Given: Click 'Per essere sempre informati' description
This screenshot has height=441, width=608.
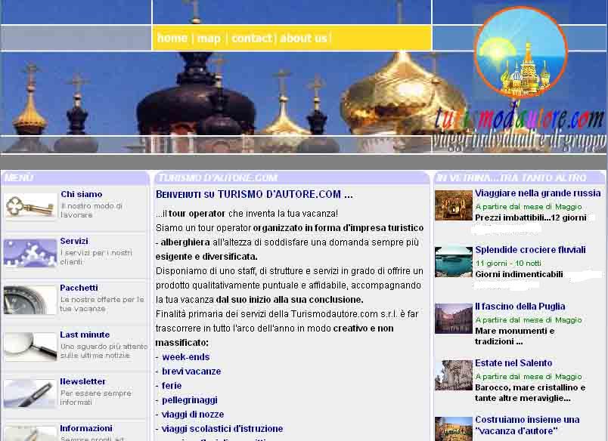Looking at the screenshot, I should 96,398.
